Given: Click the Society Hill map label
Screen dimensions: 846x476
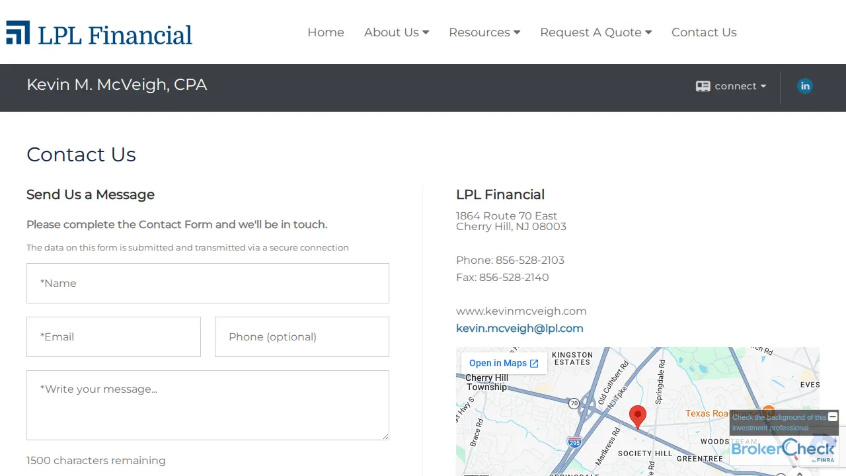Looking at the screenshot, I should 645,454.
